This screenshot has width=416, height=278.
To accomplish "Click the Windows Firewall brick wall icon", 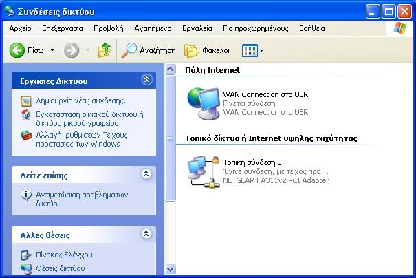I will pyautogui.click(x=26, y=136).
